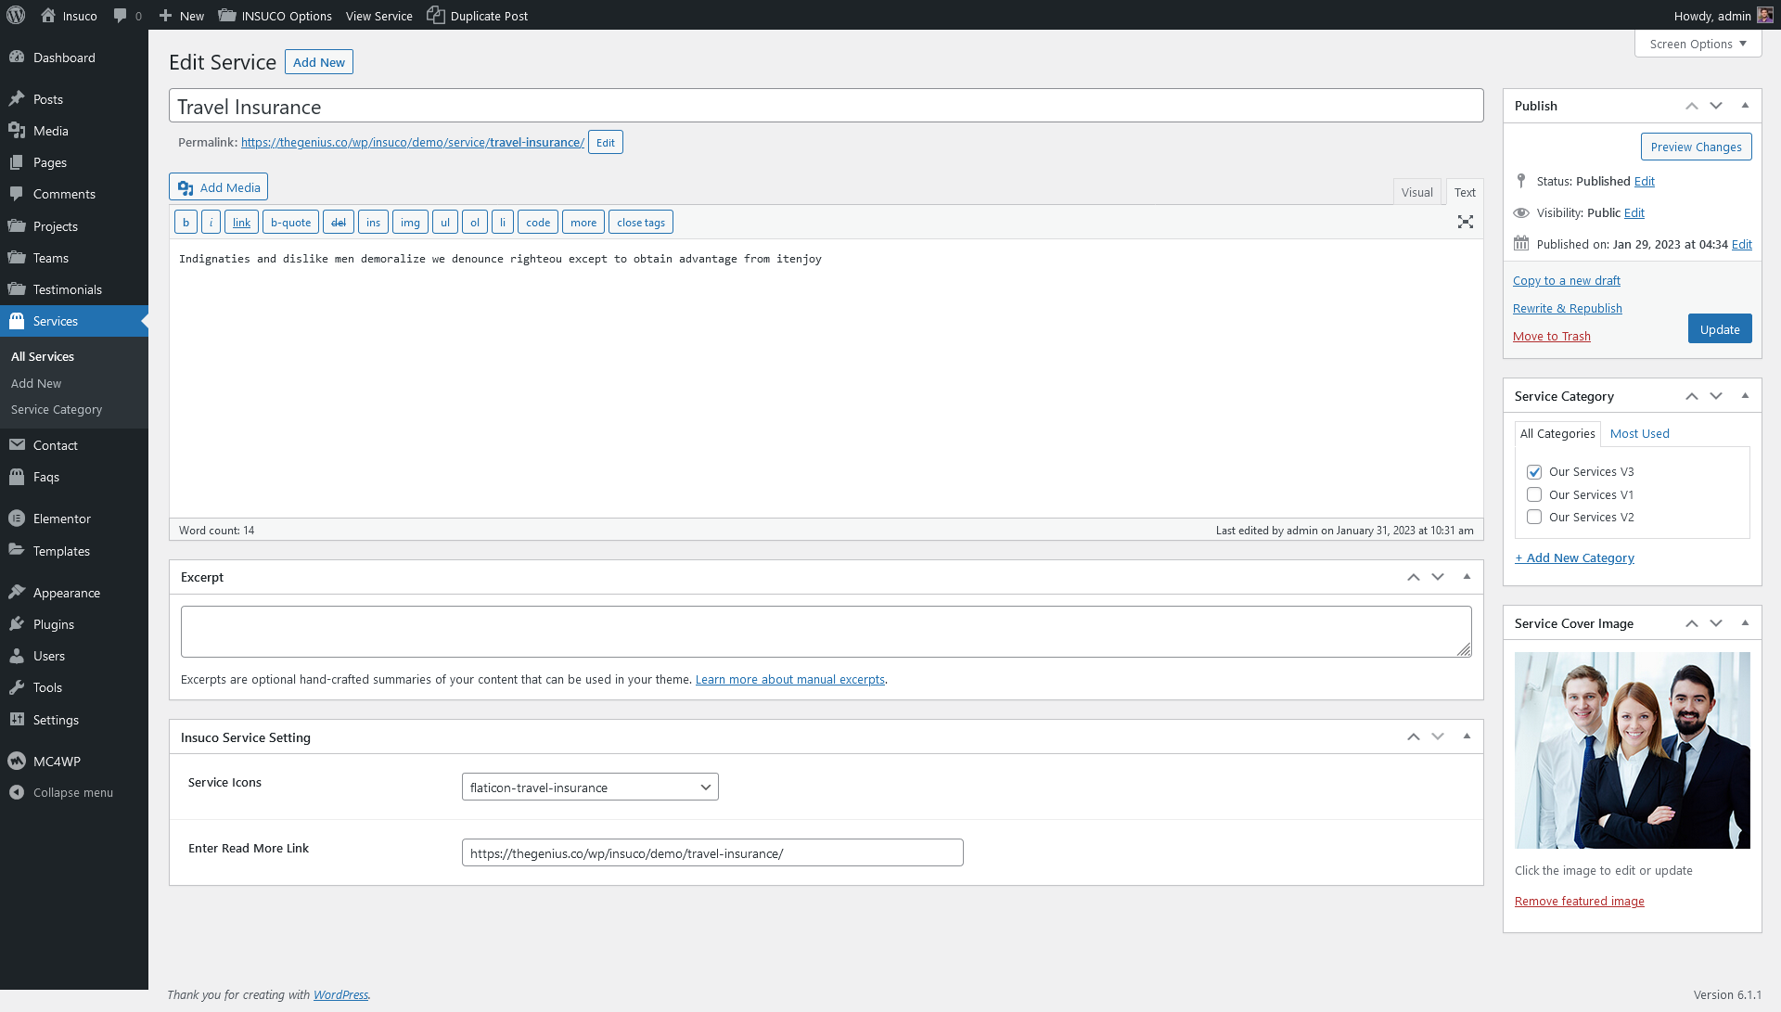This screenshot has height=1012, width=1781.
Task: Collapse the admin menu
Action: point(72,793)
